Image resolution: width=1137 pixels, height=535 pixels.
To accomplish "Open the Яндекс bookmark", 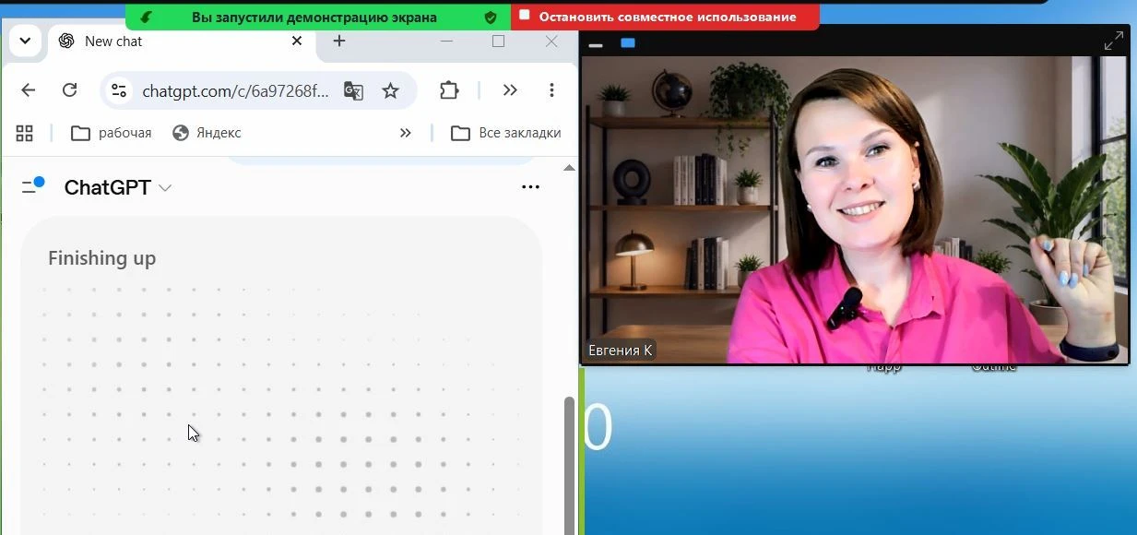I will coord(207,133).
